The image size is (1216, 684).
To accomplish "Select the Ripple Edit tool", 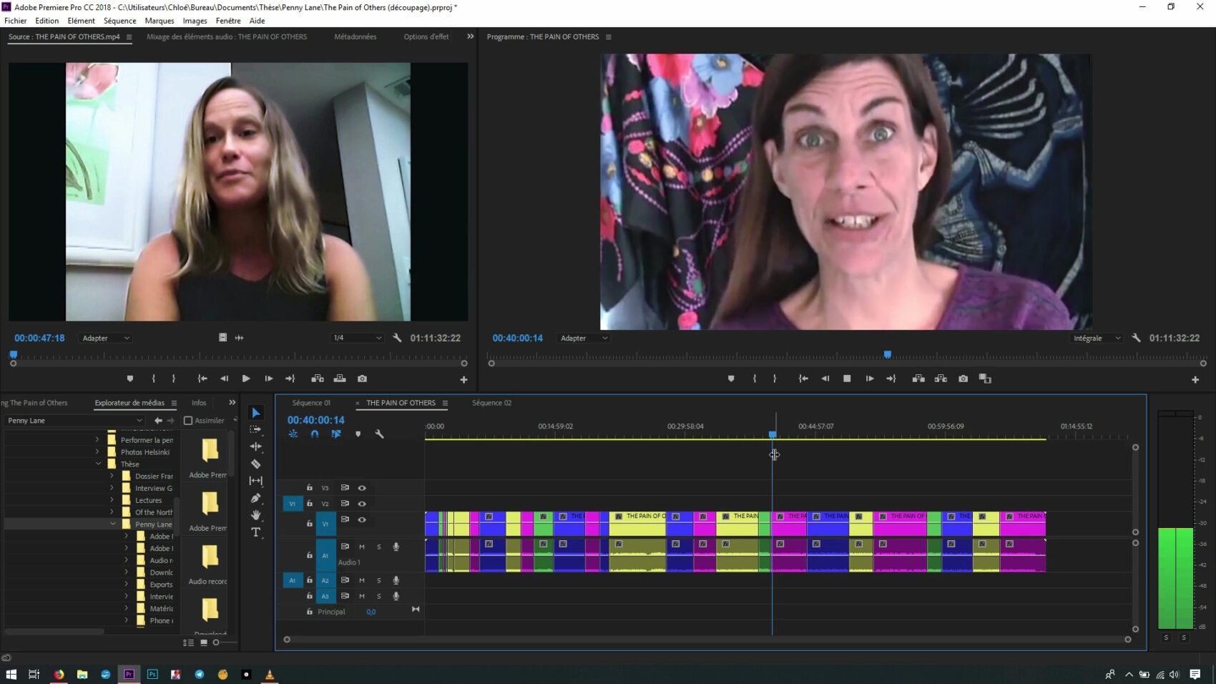I will coord(255,446).
